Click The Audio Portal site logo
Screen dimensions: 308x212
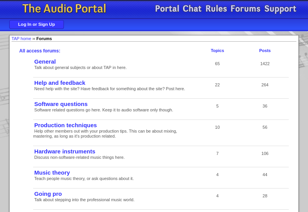[64, 9]
